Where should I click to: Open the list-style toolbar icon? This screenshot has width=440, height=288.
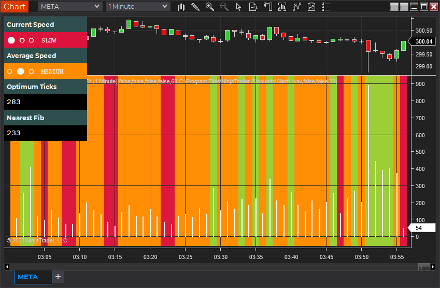click(326, 7)
